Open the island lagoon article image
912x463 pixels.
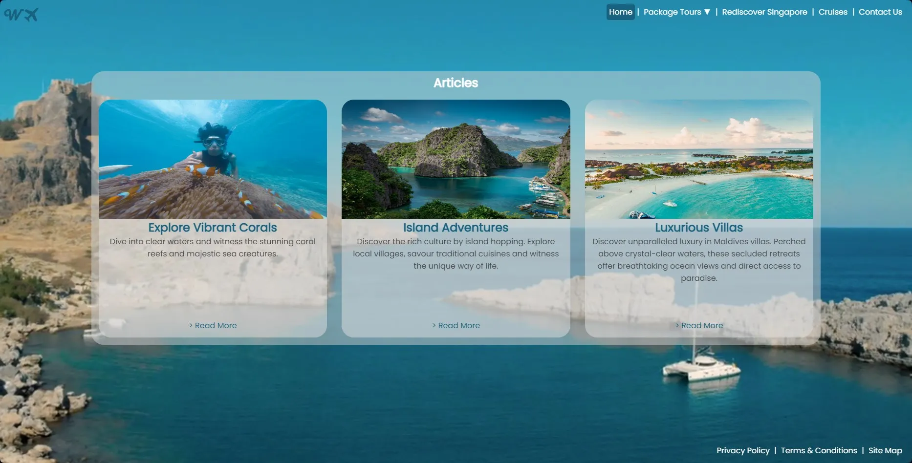456,159
